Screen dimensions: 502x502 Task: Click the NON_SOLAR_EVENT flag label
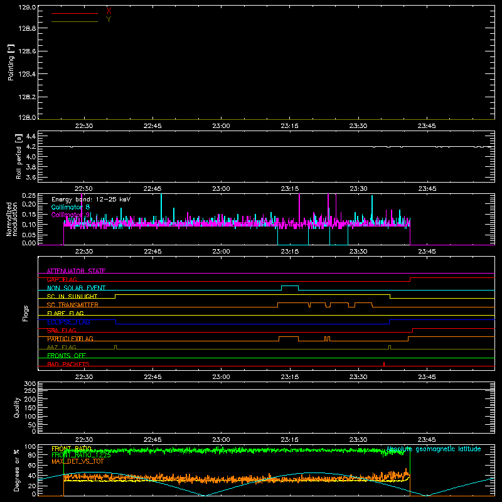pos(76,288)
